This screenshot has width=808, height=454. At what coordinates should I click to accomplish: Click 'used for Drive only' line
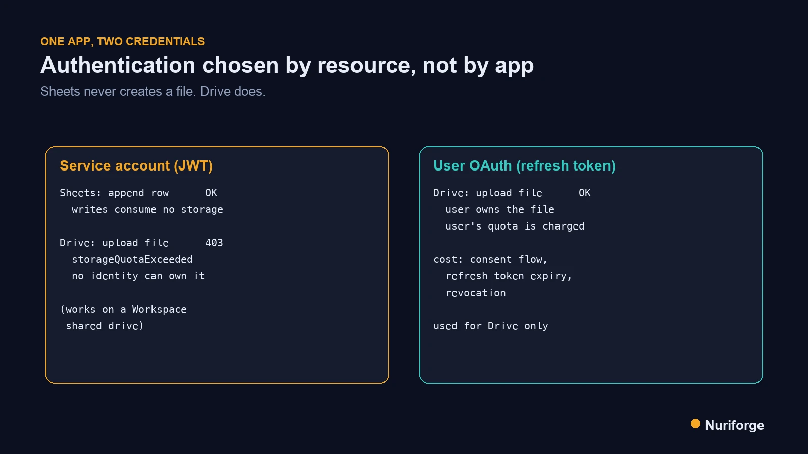(491, 326)
